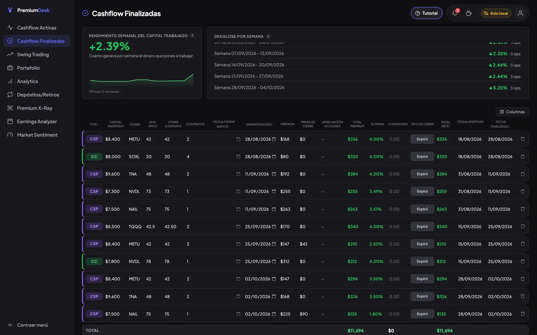Image resolution: width=537 pixels, height=335 pixels.
Task: Open the user profile icon
Action: 520,13
